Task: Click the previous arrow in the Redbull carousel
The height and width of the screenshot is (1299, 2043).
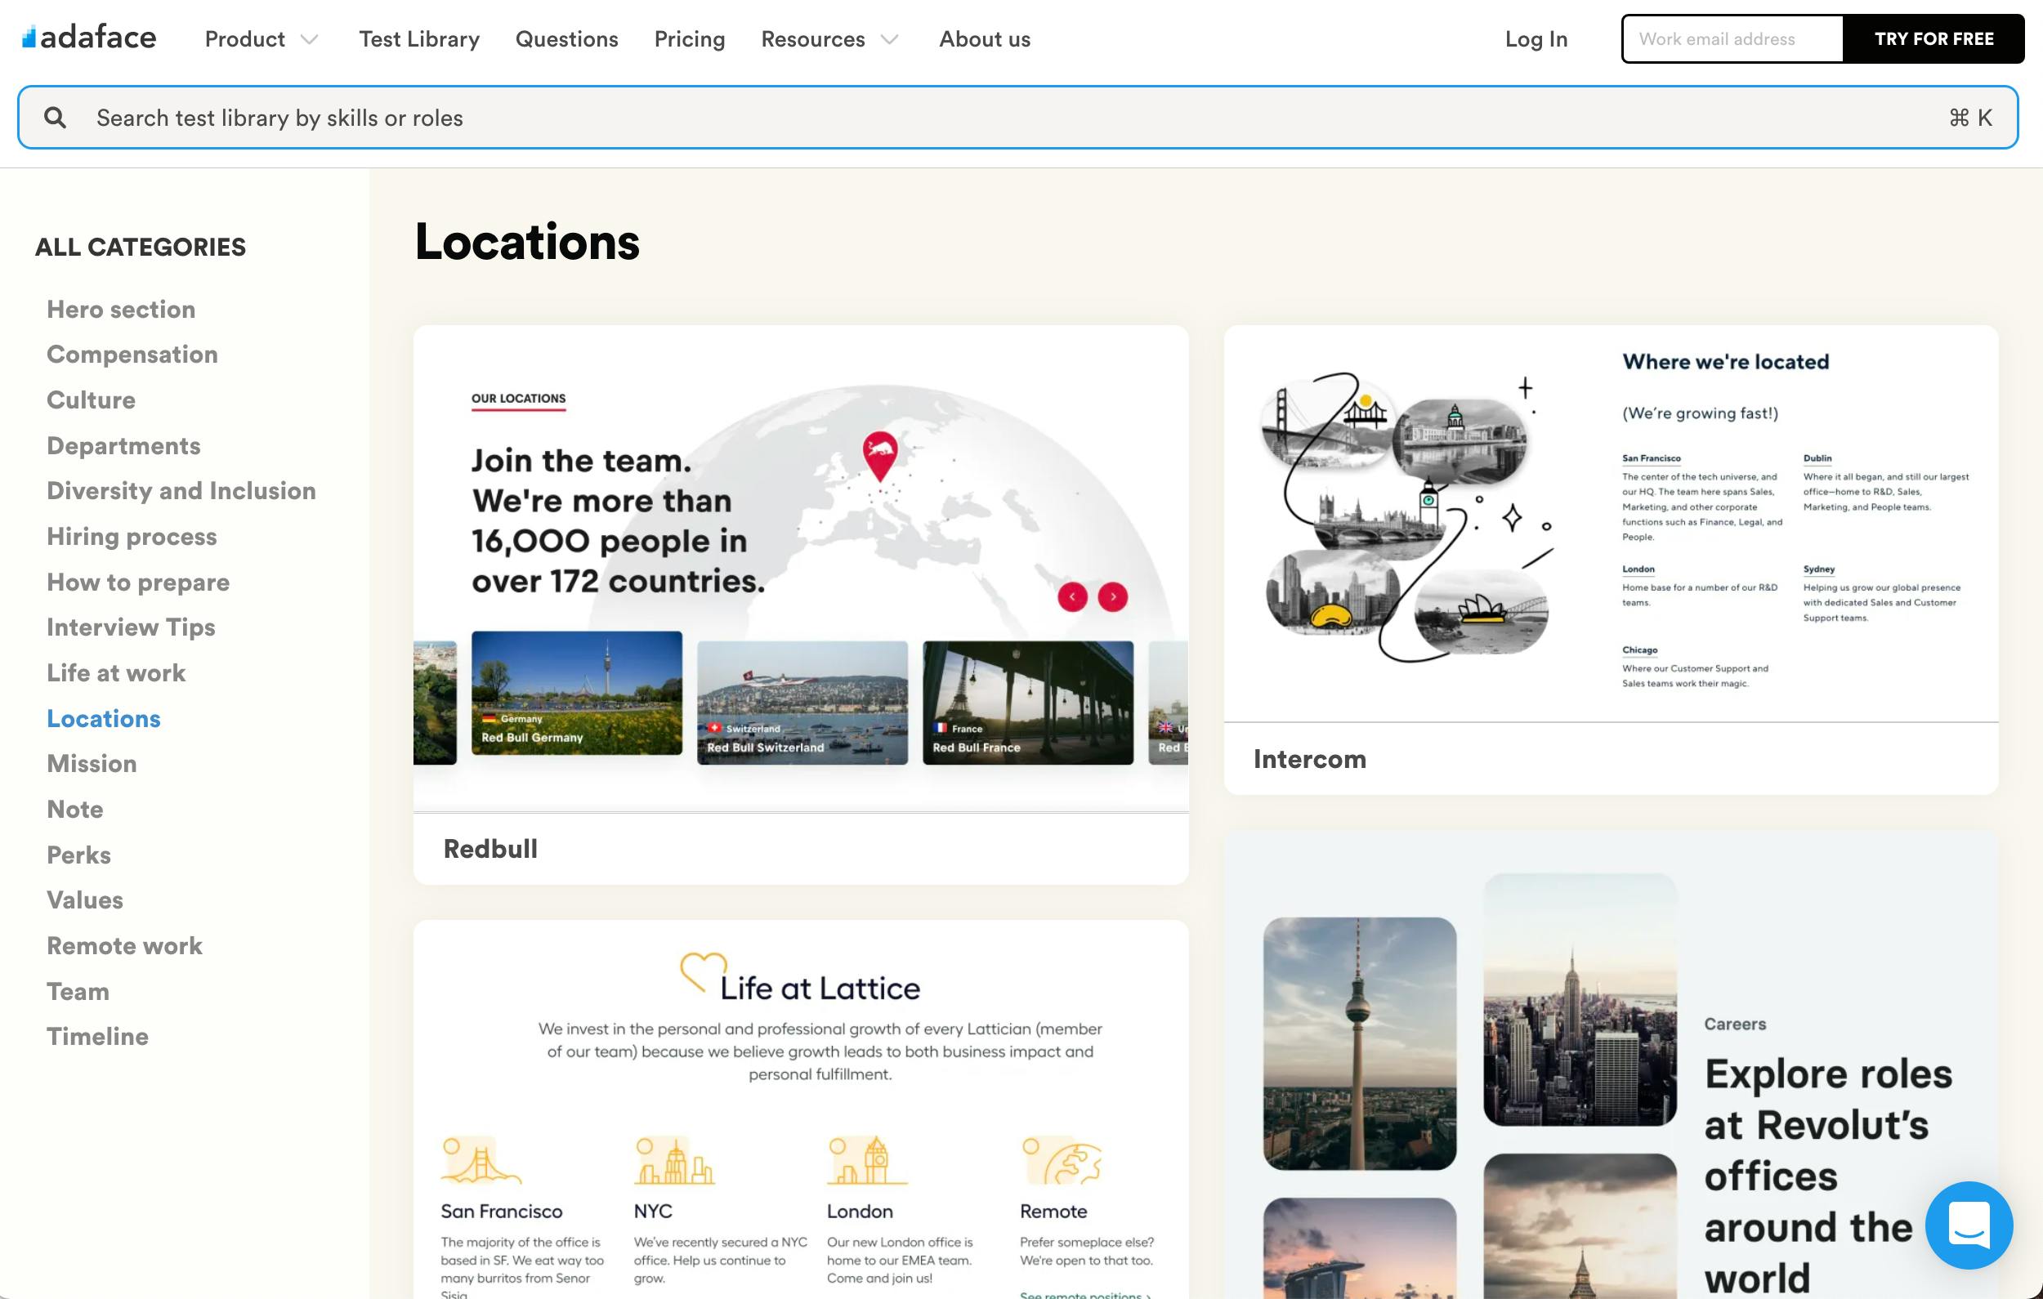Action: 1072,596
